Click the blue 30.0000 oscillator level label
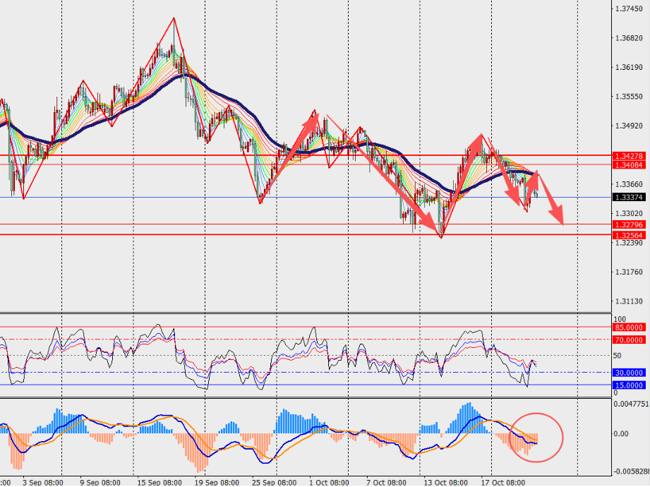 pyautogui.click(x=628, y=372)
